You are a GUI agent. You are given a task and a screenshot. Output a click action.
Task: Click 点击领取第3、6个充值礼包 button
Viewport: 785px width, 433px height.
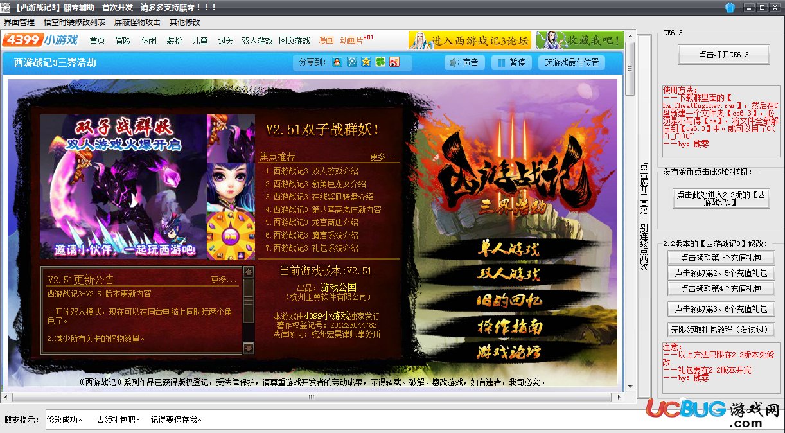(721, 309)
